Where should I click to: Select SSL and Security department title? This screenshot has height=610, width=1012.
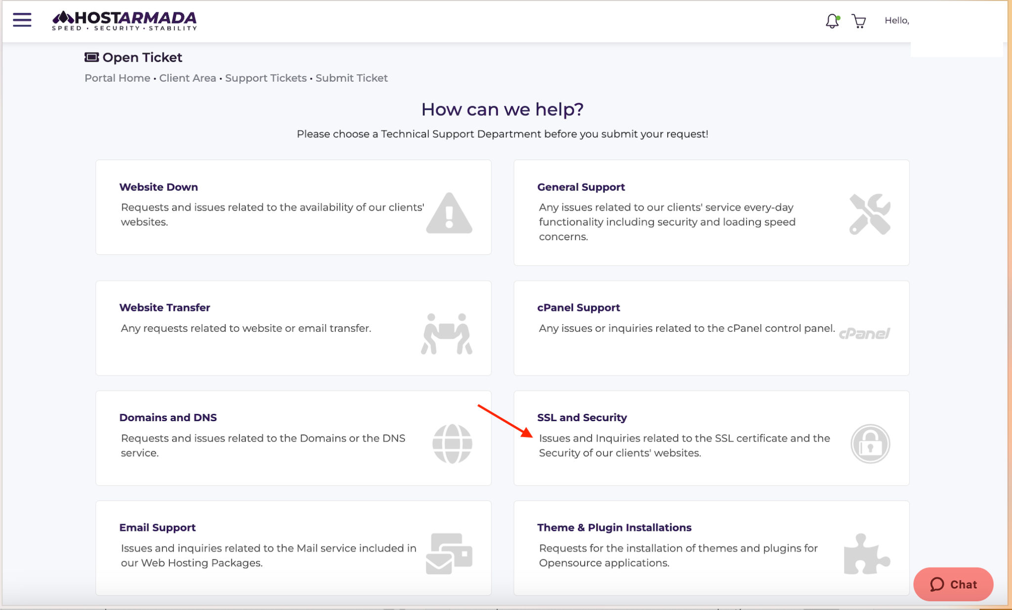pyautogui.click(x=582, y=417)
